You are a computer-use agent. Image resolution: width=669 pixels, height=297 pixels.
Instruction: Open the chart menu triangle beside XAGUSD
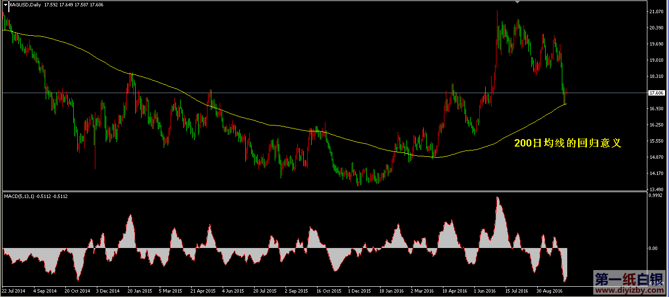(x=5, y=4)
